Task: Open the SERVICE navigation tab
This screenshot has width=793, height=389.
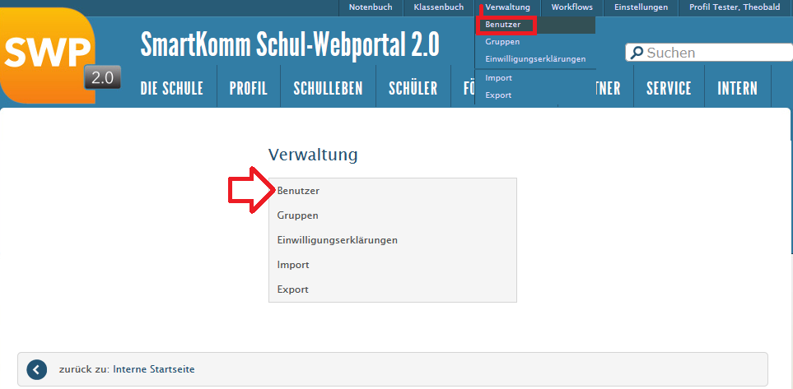Action: pos(669,89)
